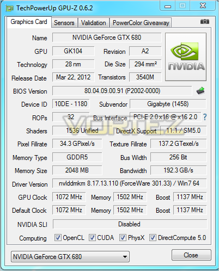Click the BIOS save chip icon

click(200, 91)
